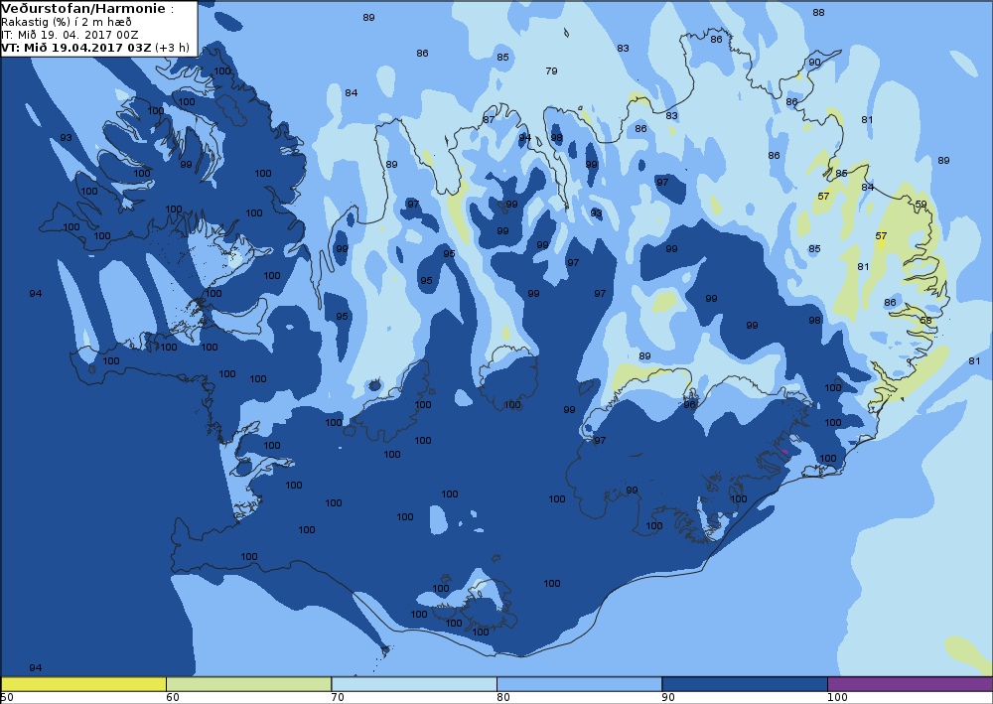The width and height of the screenshot is (993, 704).
Task: Click the humidity value '59' on the map
Action: (x=921, y=204)
